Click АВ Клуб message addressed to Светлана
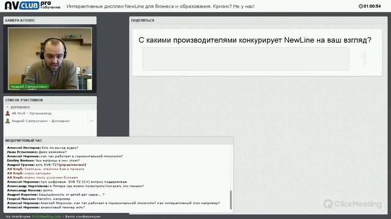 click(x=46, y=169)
